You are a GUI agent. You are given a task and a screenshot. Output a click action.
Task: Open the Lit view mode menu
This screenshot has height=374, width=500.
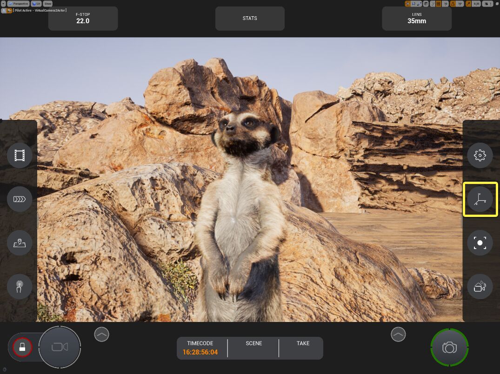click(x=36, y=4)
